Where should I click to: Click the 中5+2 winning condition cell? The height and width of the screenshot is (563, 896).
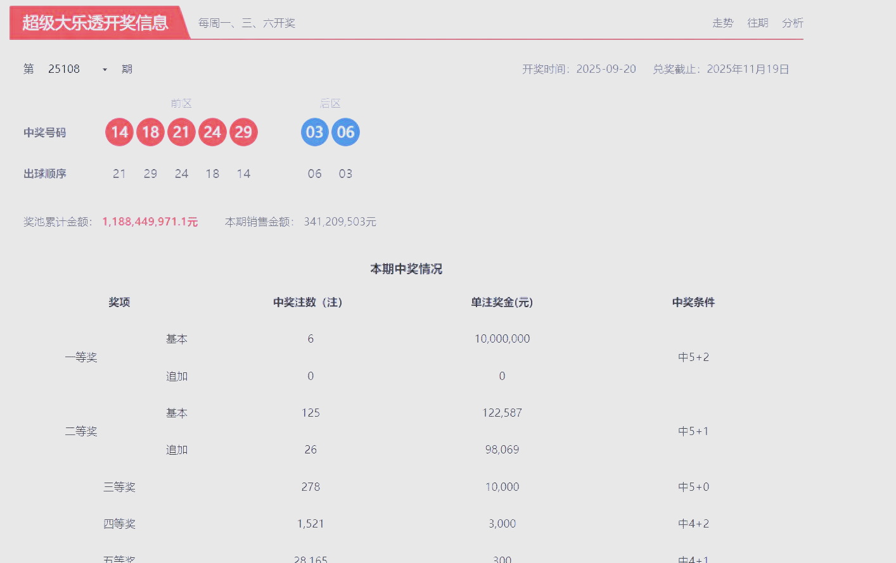[x=693, y=357]
